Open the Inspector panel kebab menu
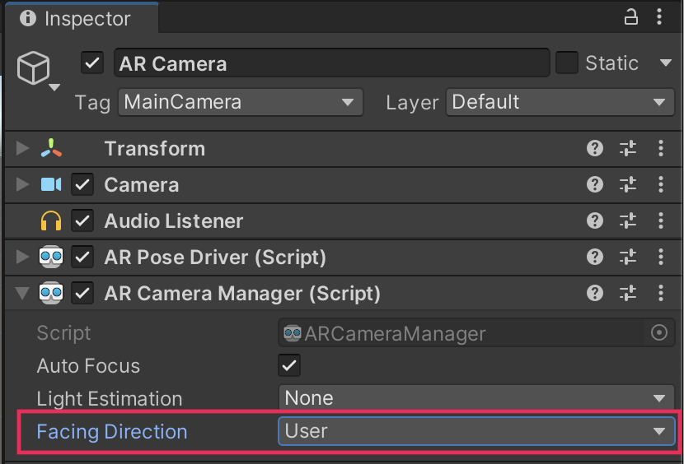 (x=660, y=17)
